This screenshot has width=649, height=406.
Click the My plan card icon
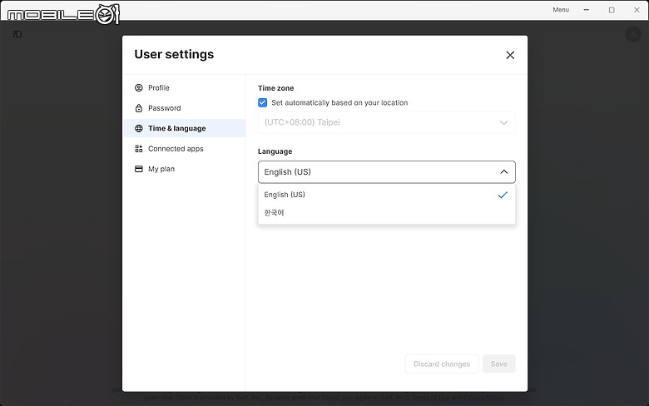(139, 169)
